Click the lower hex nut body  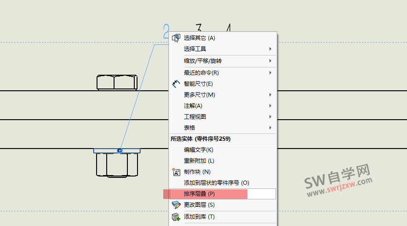point(117,165)
